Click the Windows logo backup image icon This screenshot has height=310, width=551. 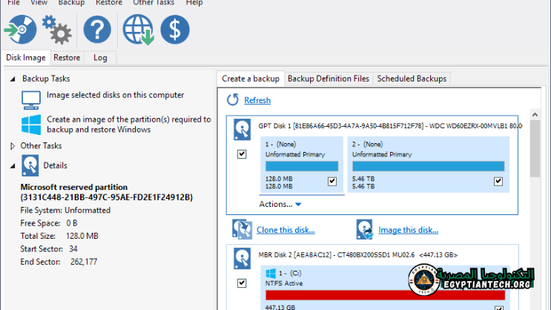click(x=31, y=123)
